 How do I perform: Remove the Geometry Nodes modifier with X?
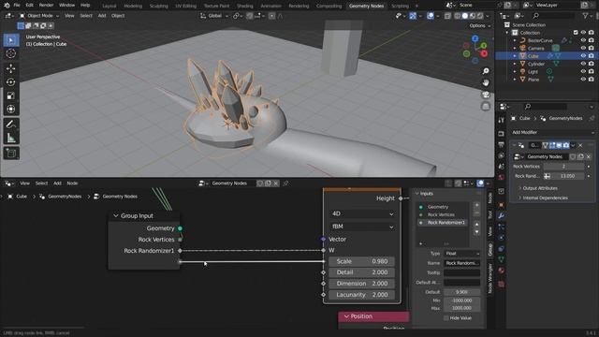[x=580, y=145]
